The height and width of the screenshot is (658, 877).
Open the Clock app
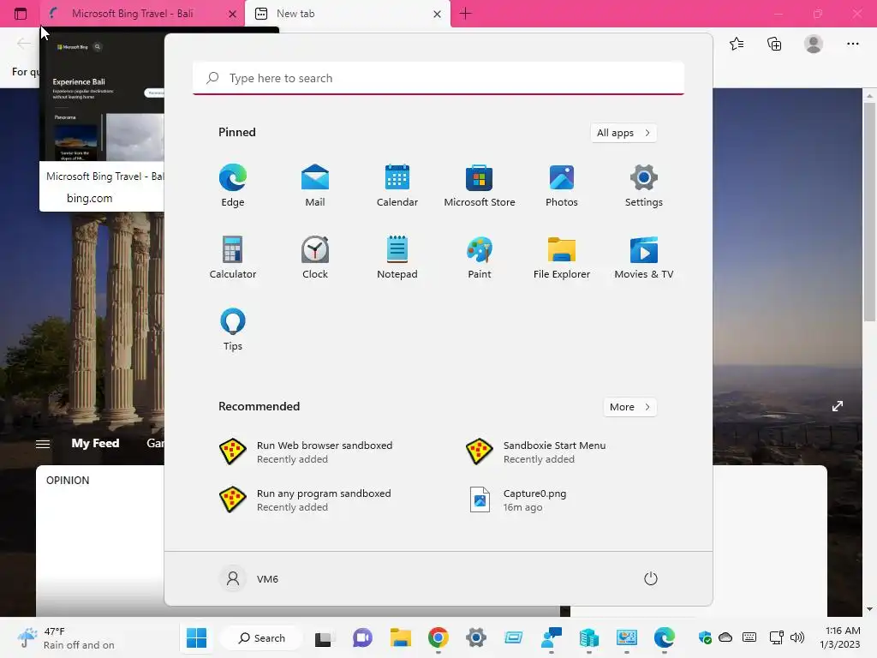315,257
